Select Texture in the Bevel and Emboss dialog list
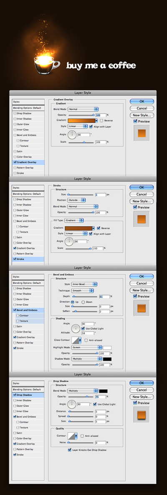The height and width of the screenshot is (495, 167). [x=24, y=321]
